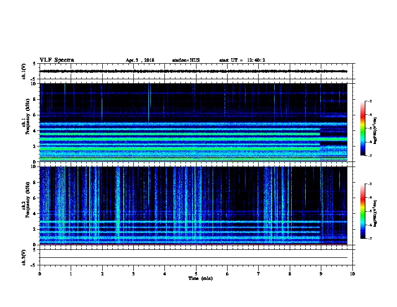Click the "6" tick on the time axis

[x=228, y=274]
